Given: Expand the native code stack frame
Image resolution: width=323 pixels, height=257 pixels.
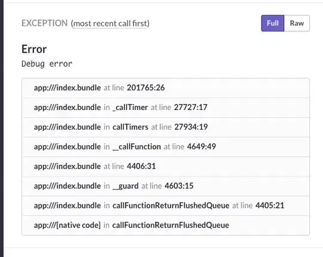Looking at the screenshot, I should pos(166,225).
